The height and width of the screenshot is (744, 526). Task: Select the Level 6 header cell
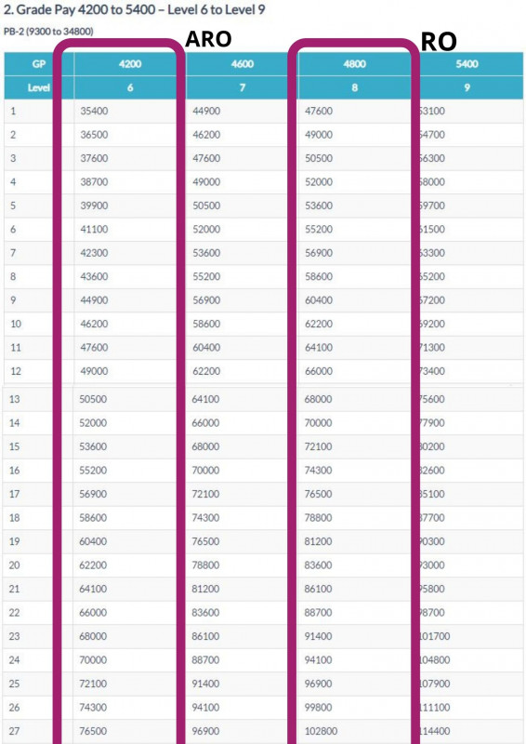click(x=130, y=87)
